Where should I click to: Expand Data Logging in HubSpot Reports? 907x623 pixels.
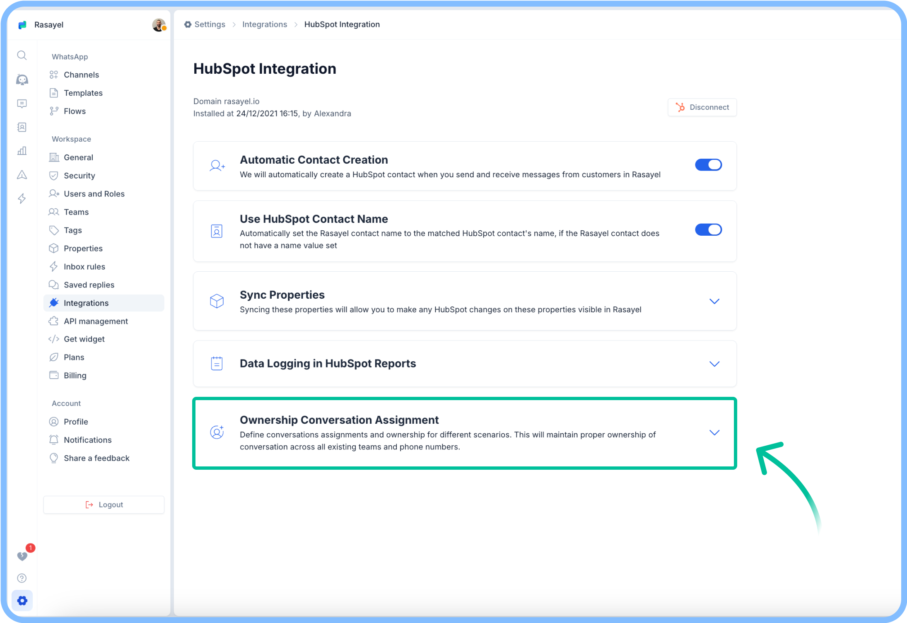714,364
